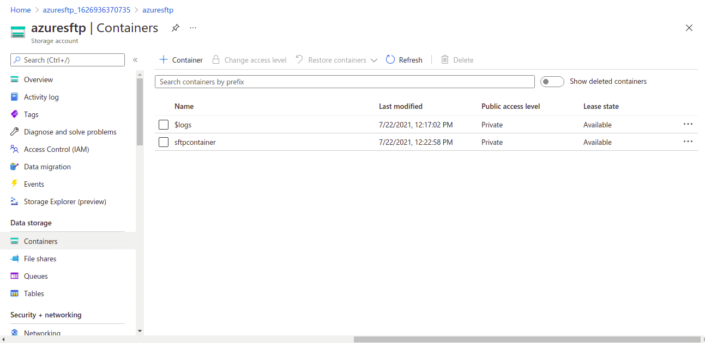Click the Overview icon in the sidebar

click(x=15, y=79)
